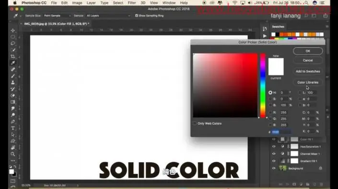The height and width of the screenshot is (189, 338).
Task: Toggle Show Sampling Ring checkbox
Action: coord(137,16)
